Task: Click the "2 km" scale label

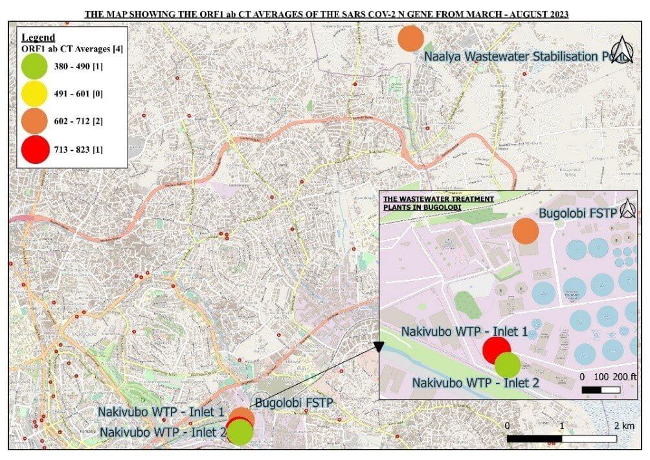Action: tap(624, 426)
